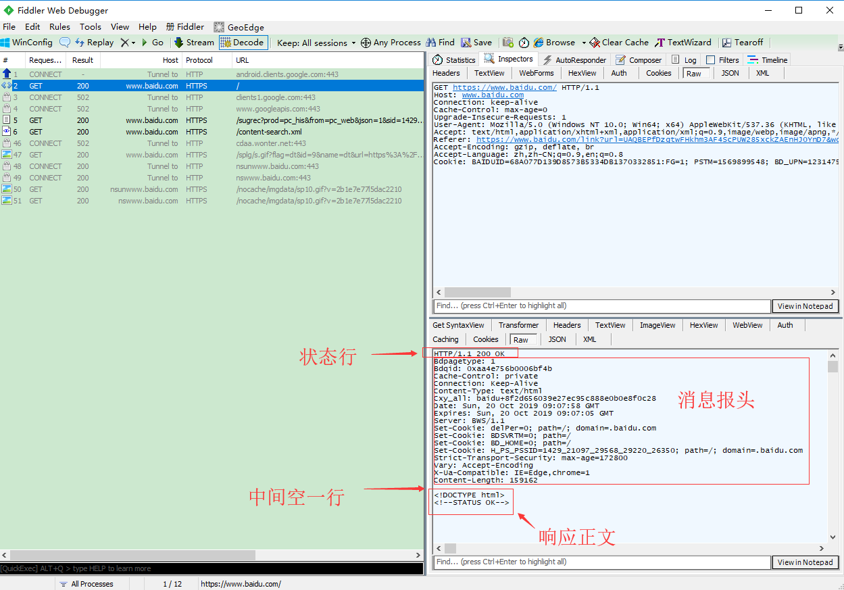Open the Fiddler book menu
844x590 pixels.
pos(184,27)
